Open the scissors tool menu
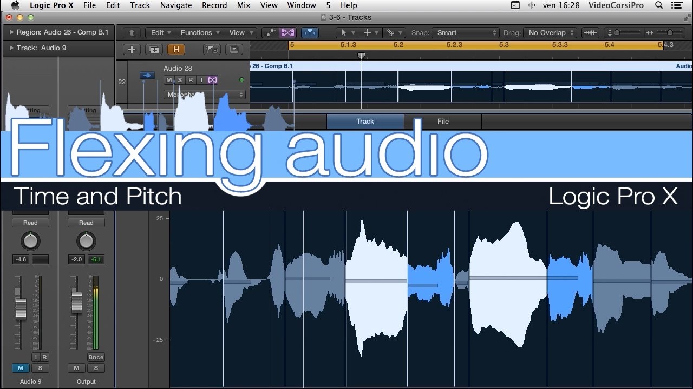 (394, 32)
